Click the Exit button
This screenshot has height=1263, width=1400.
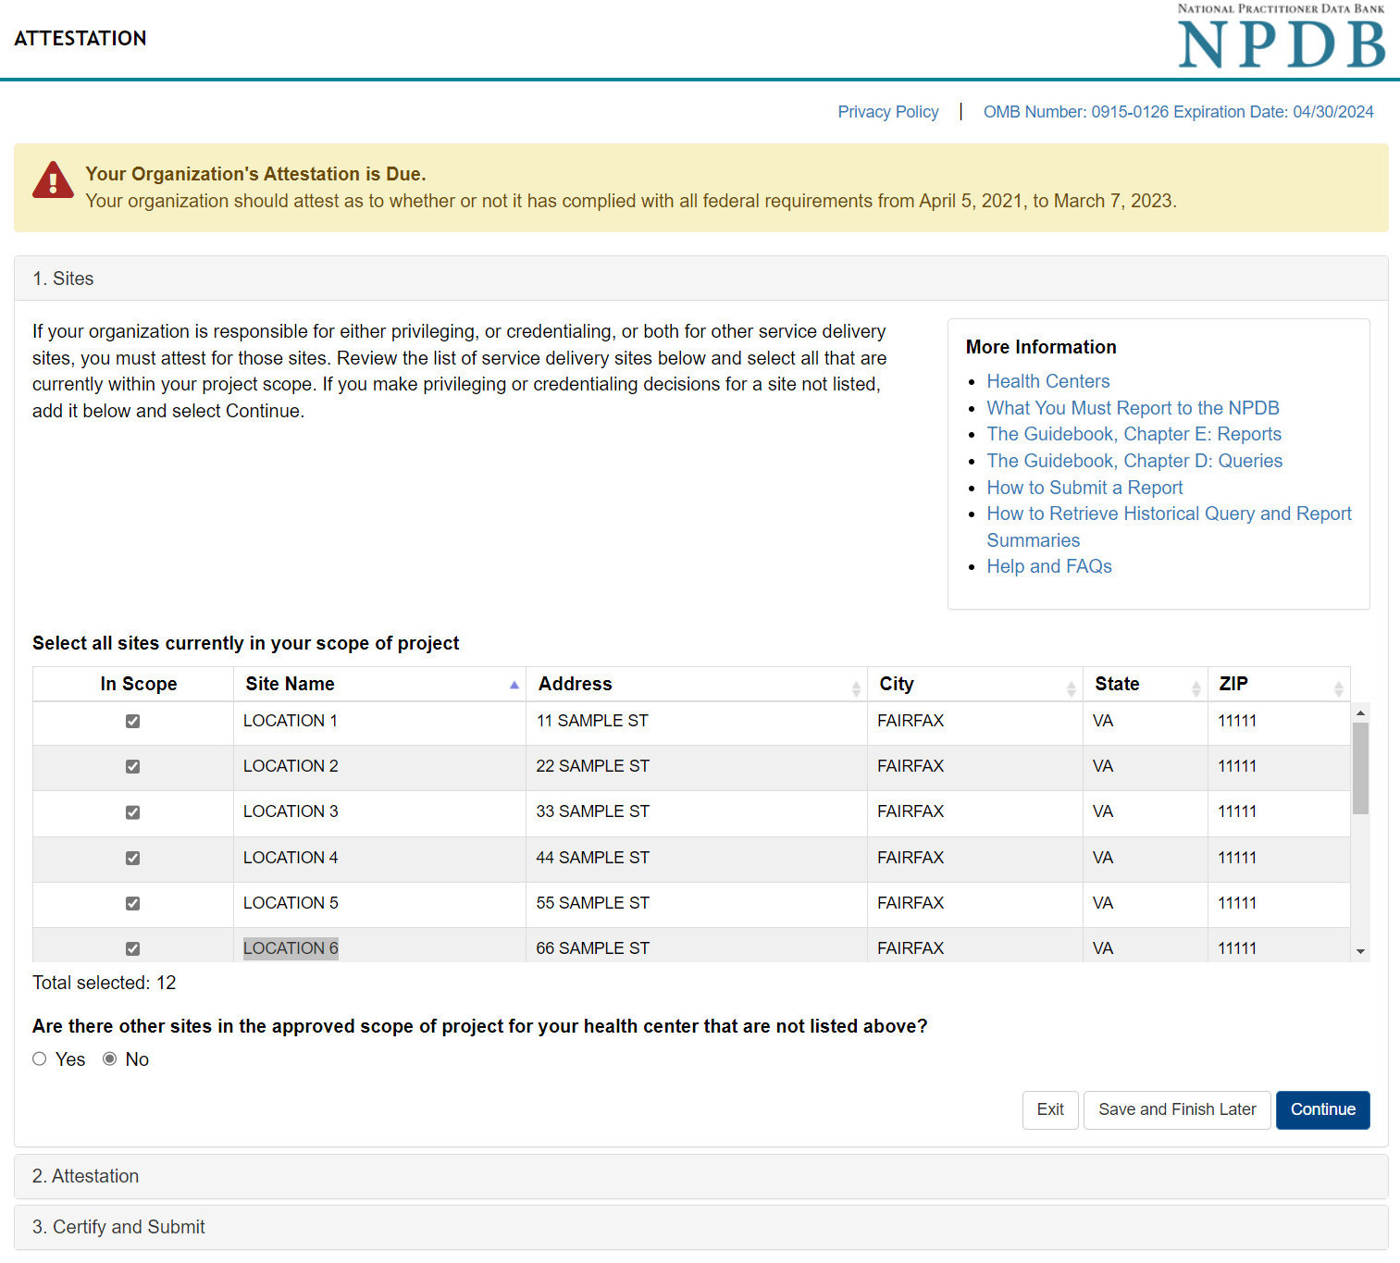[1050, 1110]
